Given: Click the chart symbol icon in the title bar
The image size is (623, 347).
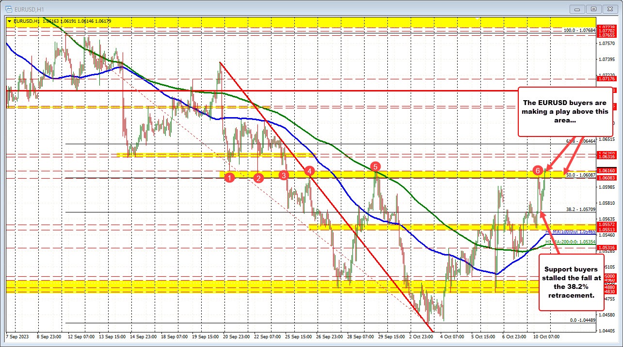Looking at the screenshot, I should [x=9, y=8].
